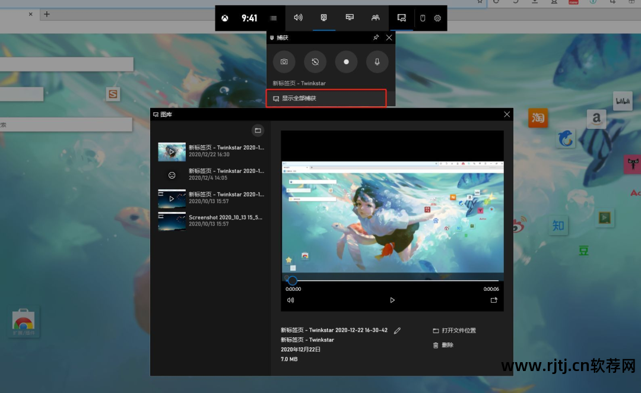Open the Xbox logo in Game Bar
Screen dimensions: 641x393
pos(226,18)
